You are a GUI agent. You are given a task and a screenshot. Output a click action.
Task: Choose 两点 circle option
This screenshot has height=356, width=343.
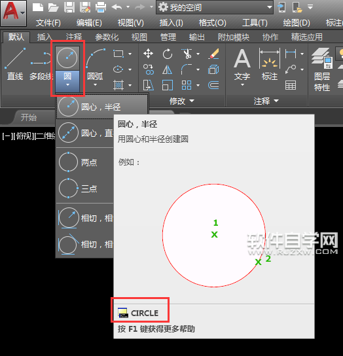pyautogui.click(x=84, y=162)
